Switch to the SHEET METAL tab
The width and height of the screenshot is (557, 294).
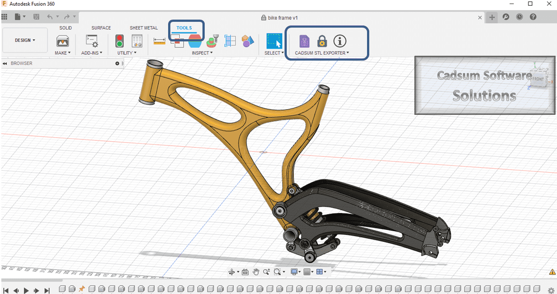tap(144, 28)
